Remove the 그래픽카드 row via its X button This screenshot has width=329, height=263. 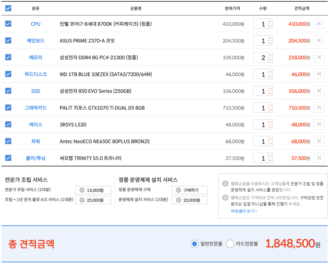pos(319,108)
